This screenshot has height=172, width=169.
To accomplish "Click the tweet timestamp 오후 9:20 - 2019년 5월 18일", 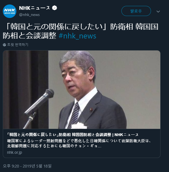I will click(x=27, y=166).
